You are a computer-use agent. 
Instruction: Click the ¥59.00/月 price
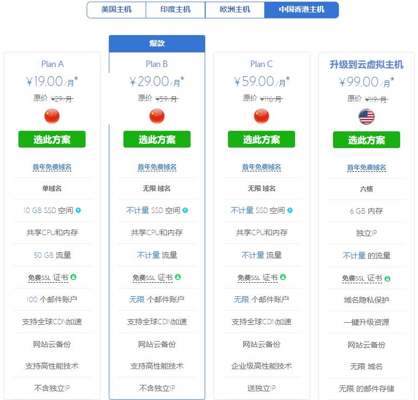[262, 82]
